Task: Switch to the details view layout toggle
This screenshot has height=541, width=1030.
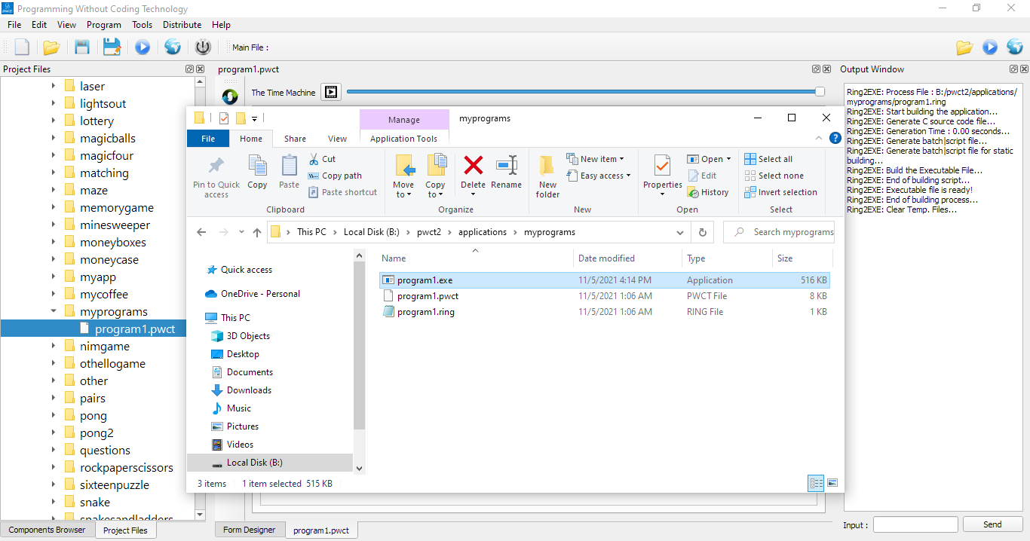Action: pyautogui.click(x=816, y=483)
